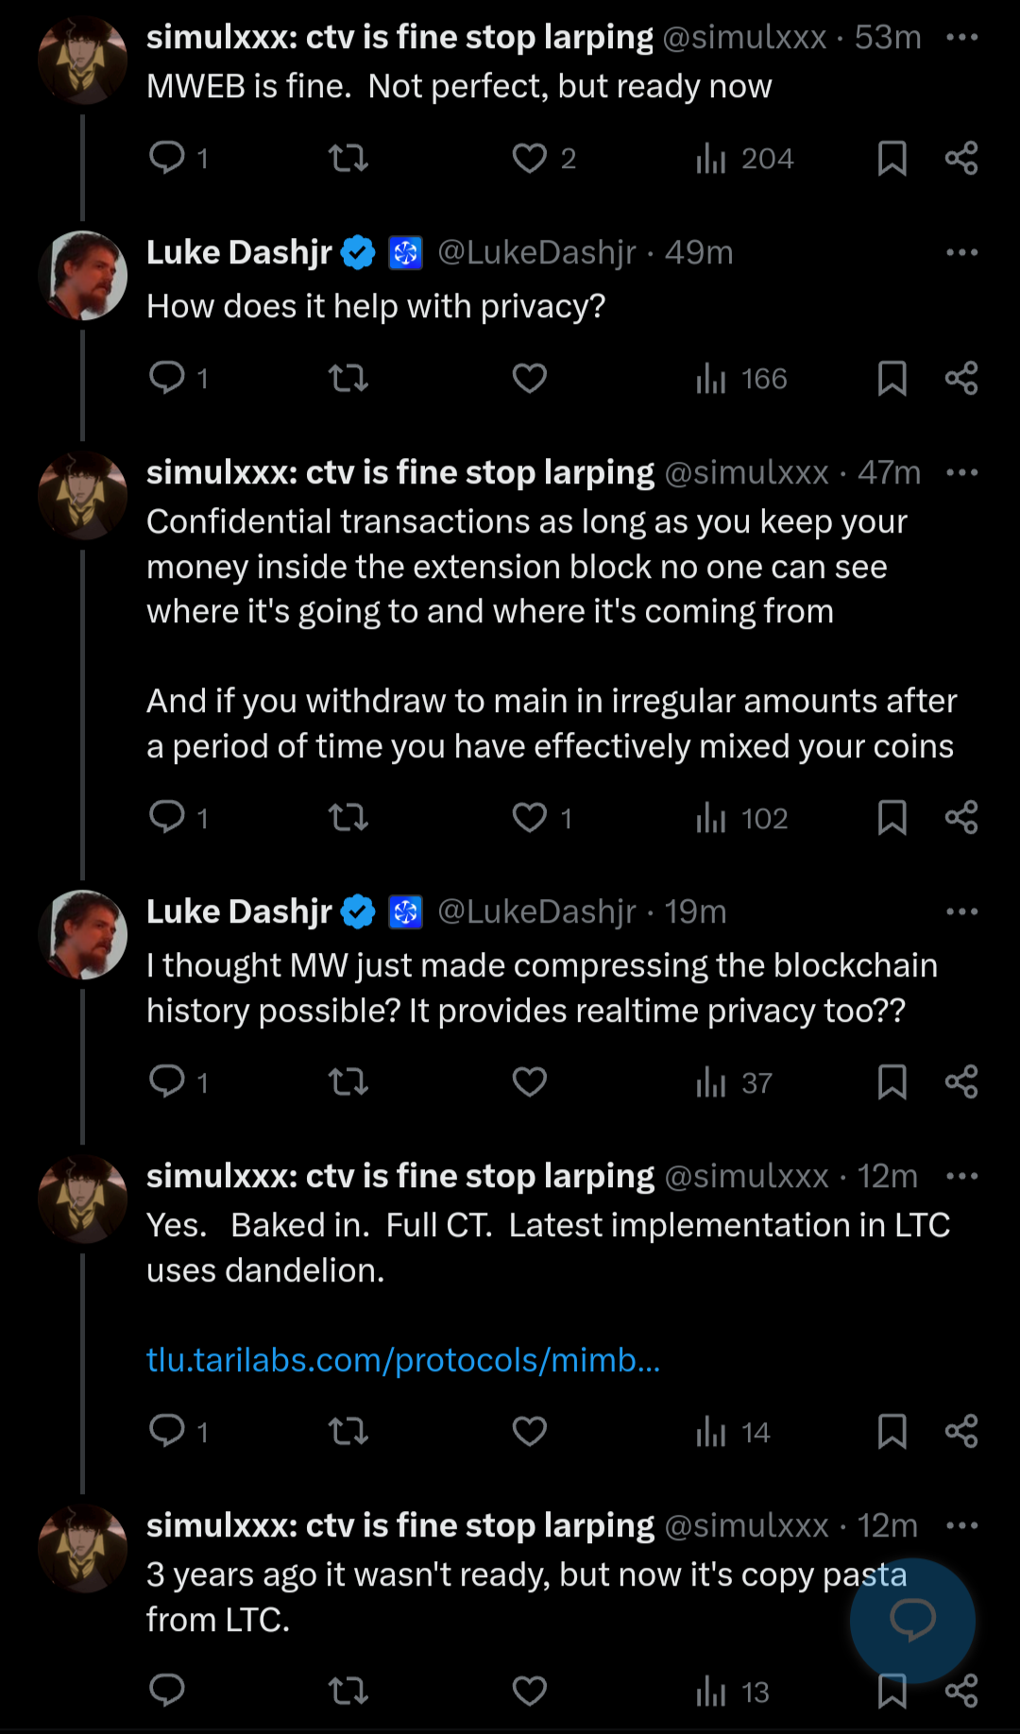The image size is (1020, 1734).
Task: Like the 'MWEB is fine' tweet
Action: click(x=530, y=158)
